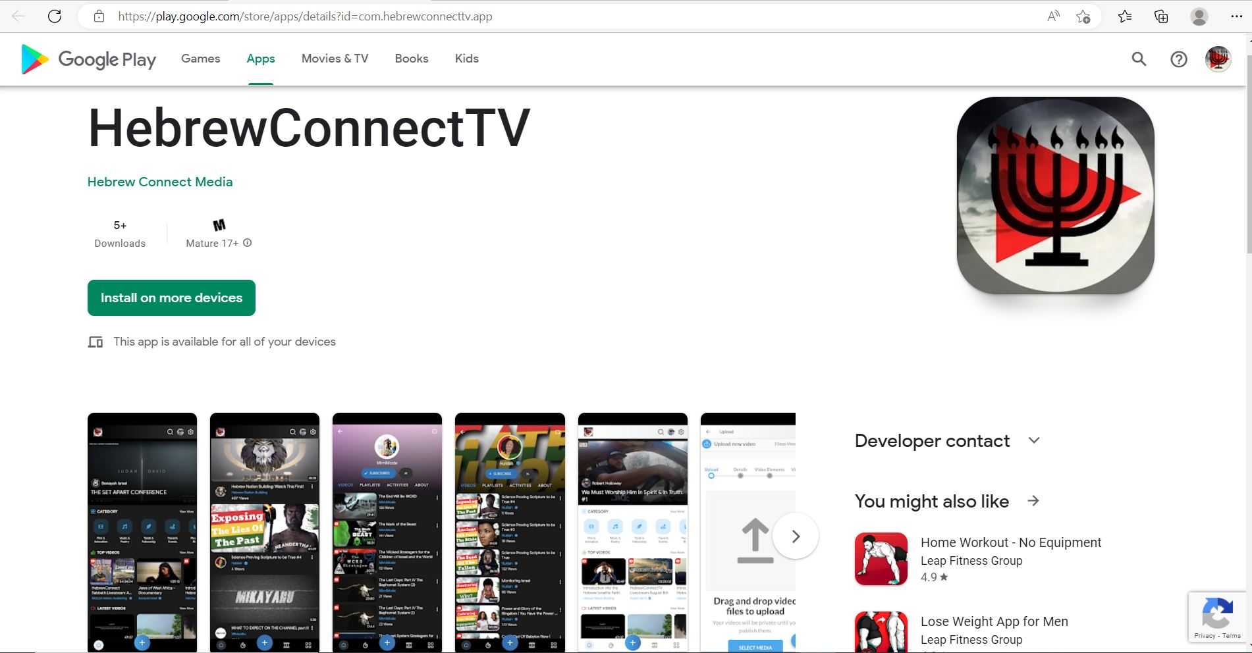1252x653 pixels.
Task: Click the HebrewConnectTV app icon
Action: tap(1055, 196)
